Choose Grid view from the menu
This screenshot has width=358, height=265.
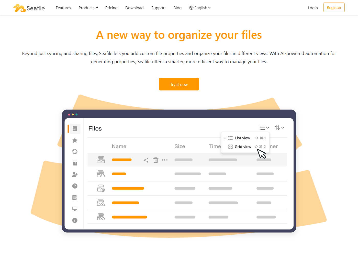coord(245,147)
